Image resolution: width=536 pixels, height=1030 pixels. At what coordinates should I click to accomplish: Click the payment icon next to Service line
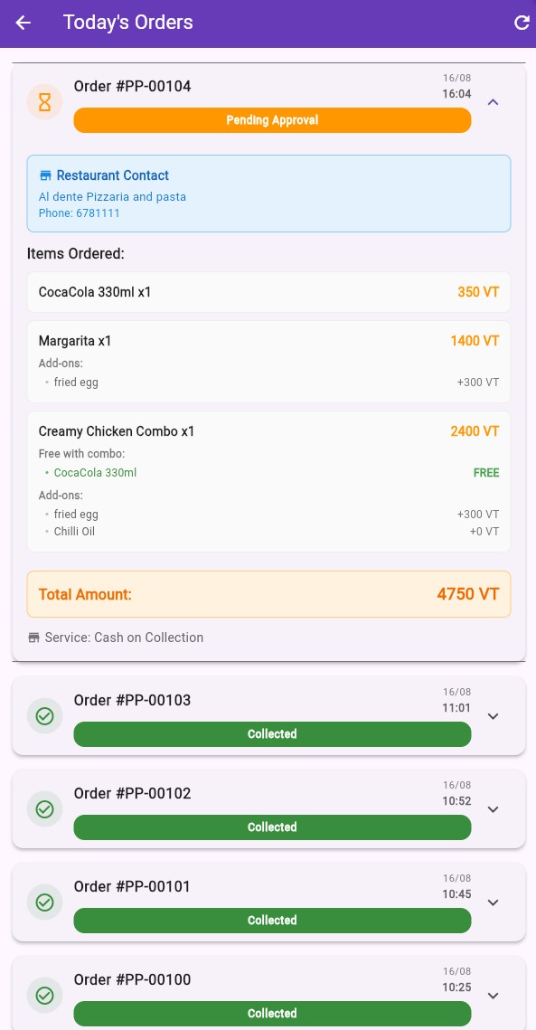tap(33, 637)
